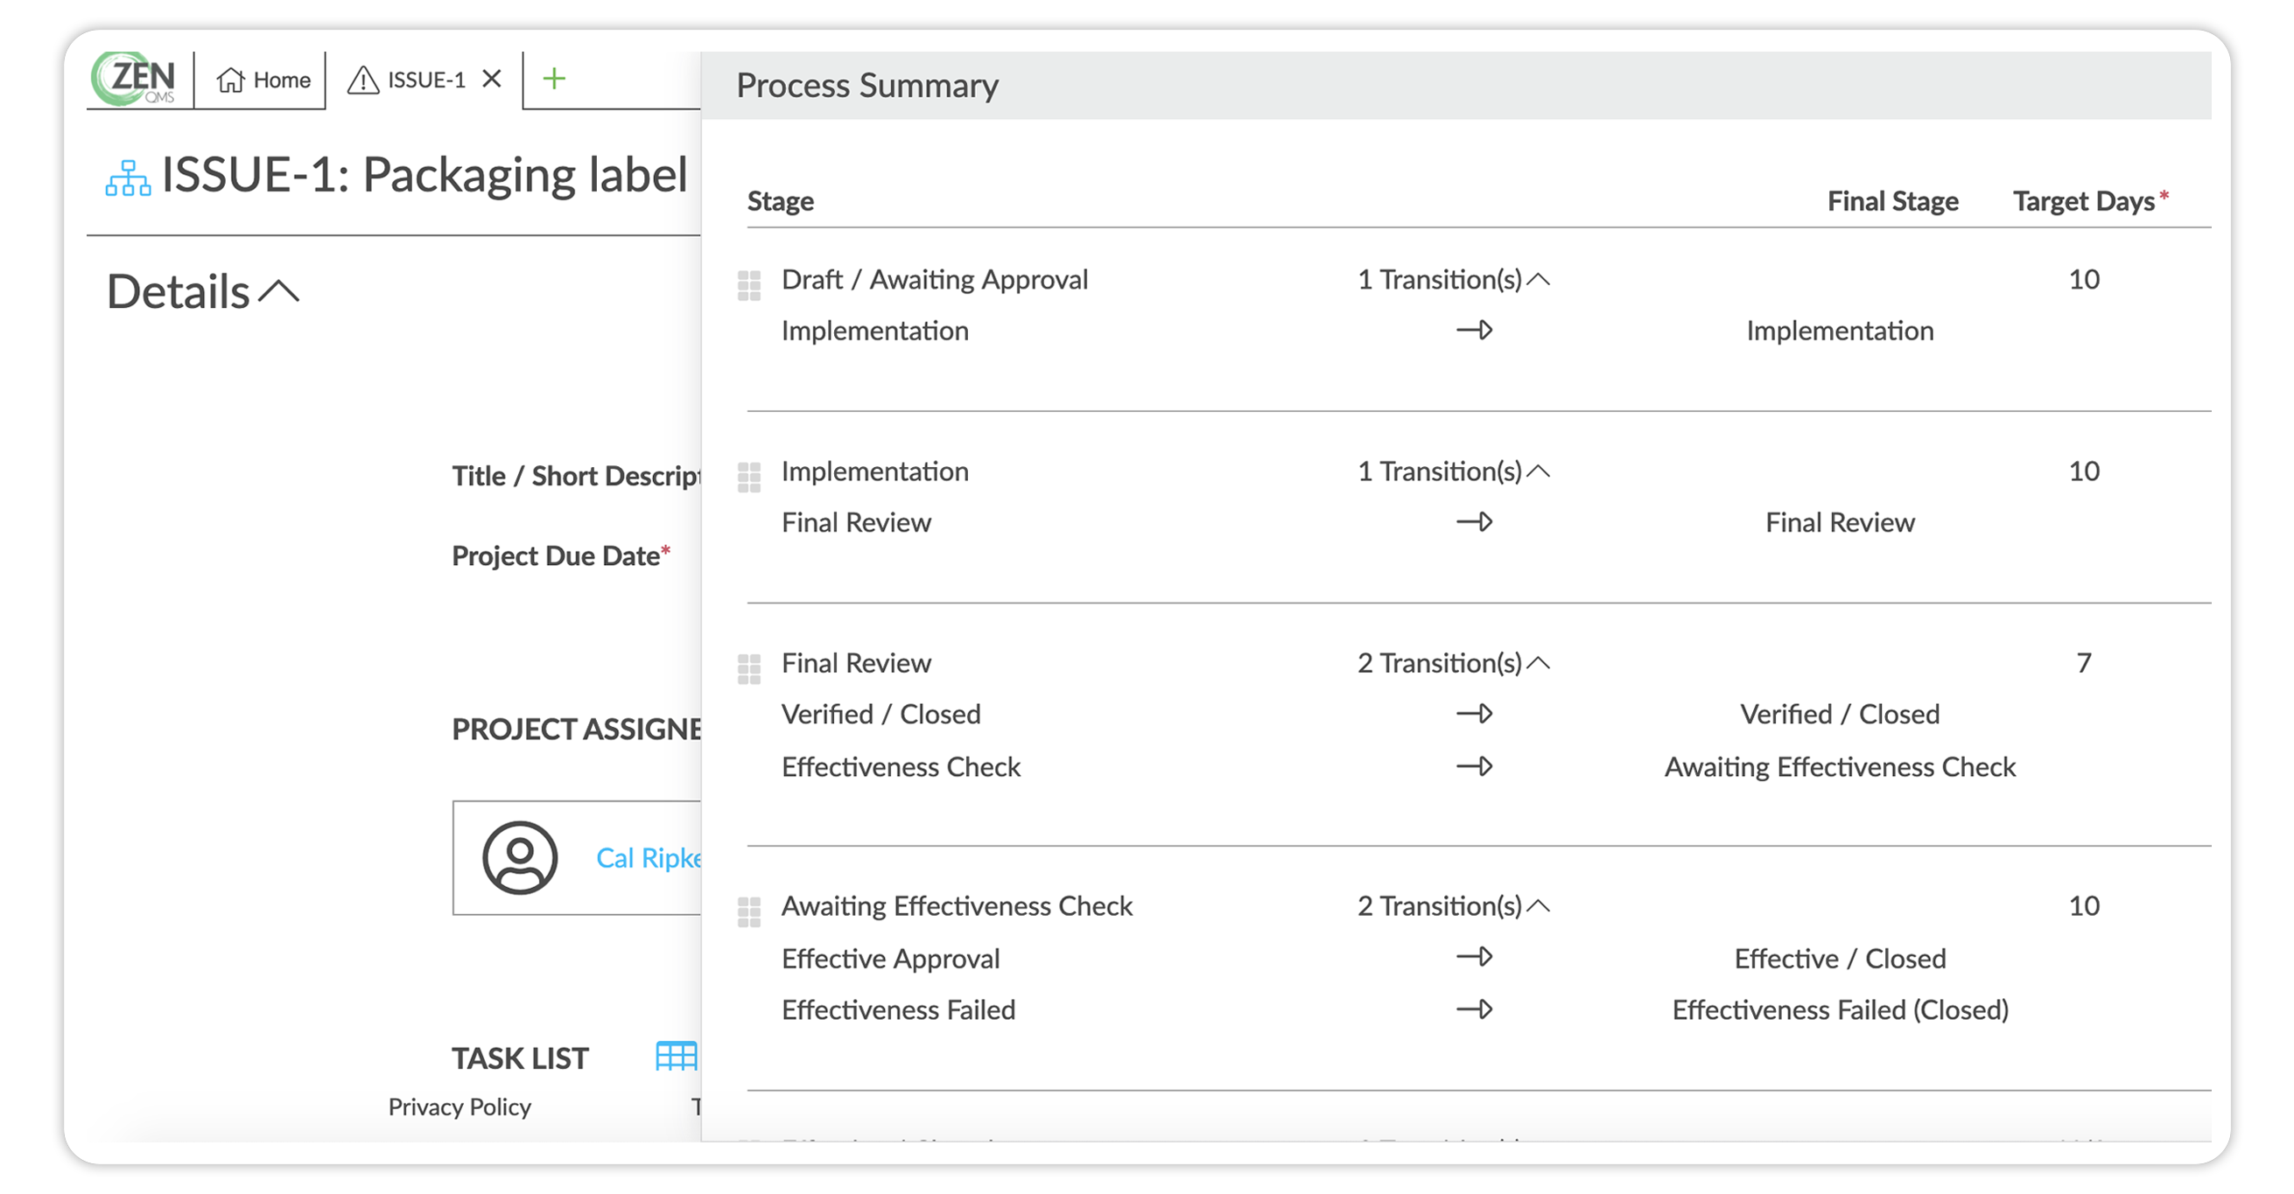Screen dimensions: 2294x1194
Task: Grab the drag handle for Implementation stage
Action: (750, 478)
